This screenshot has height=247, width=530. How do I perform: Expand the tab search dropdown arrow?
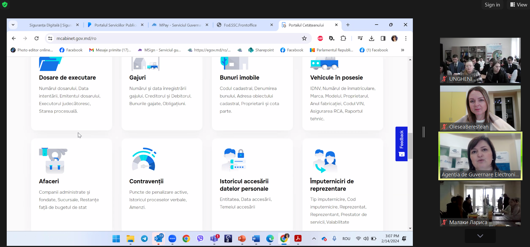(13, 25)
